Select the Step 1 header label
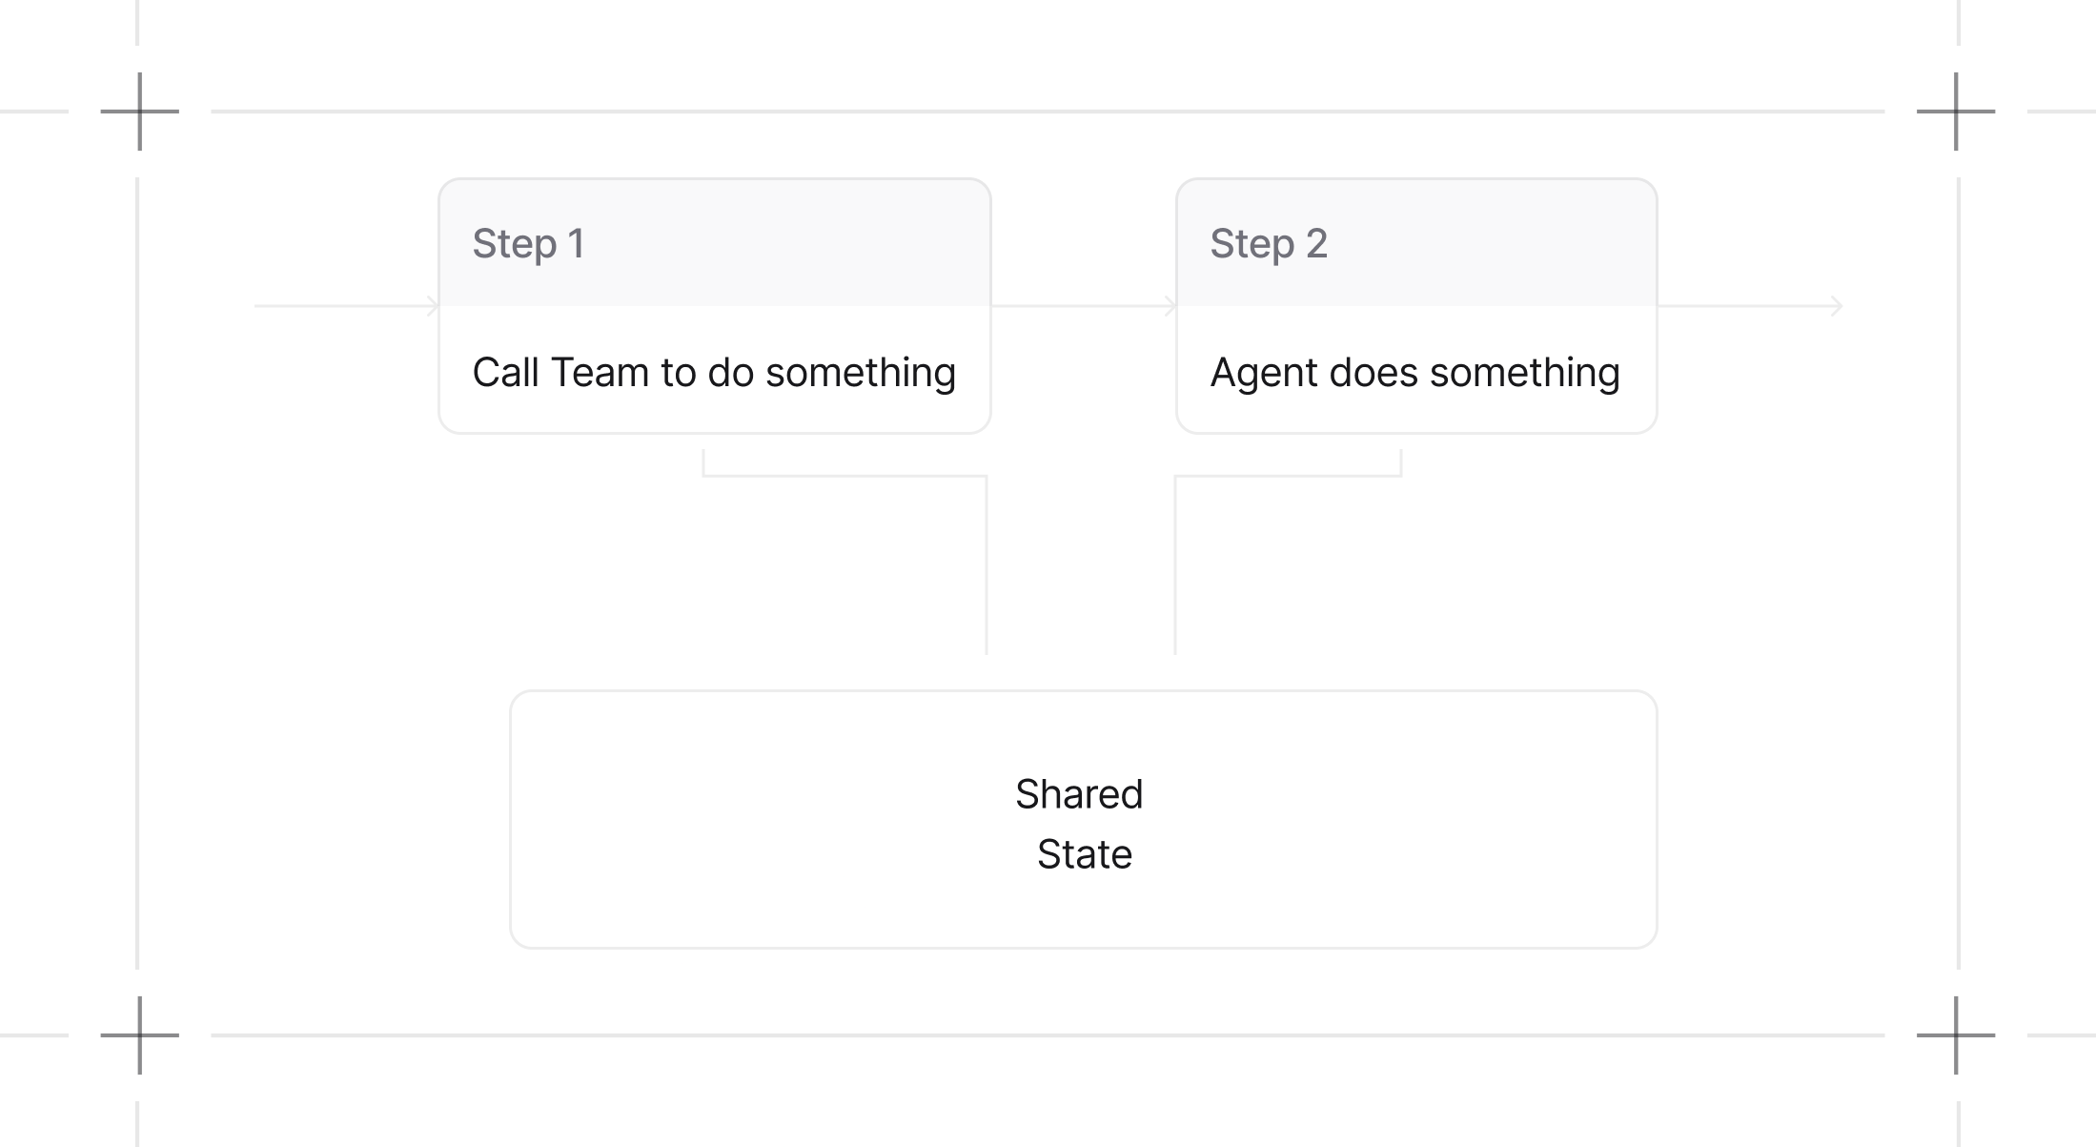 tap(528, 244)
